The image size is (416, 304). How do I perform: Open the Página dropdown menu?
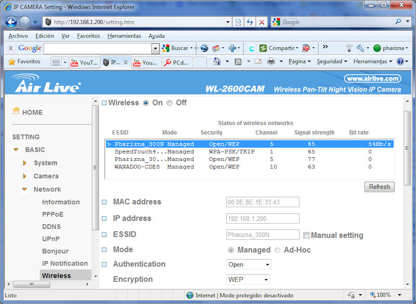click(300, 61)
